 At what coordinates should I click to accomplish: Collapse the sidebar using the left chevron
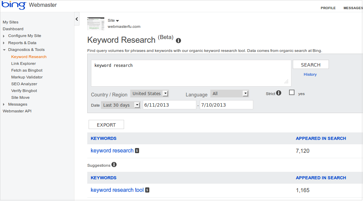[x=76, y=19]
